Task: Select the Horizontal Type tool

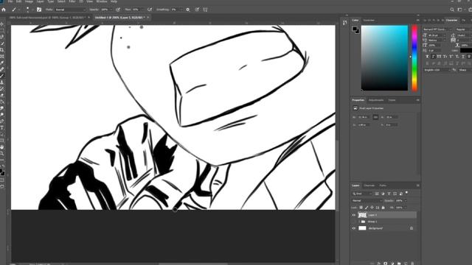Action: pyautogui.click(x=2, y=127)
